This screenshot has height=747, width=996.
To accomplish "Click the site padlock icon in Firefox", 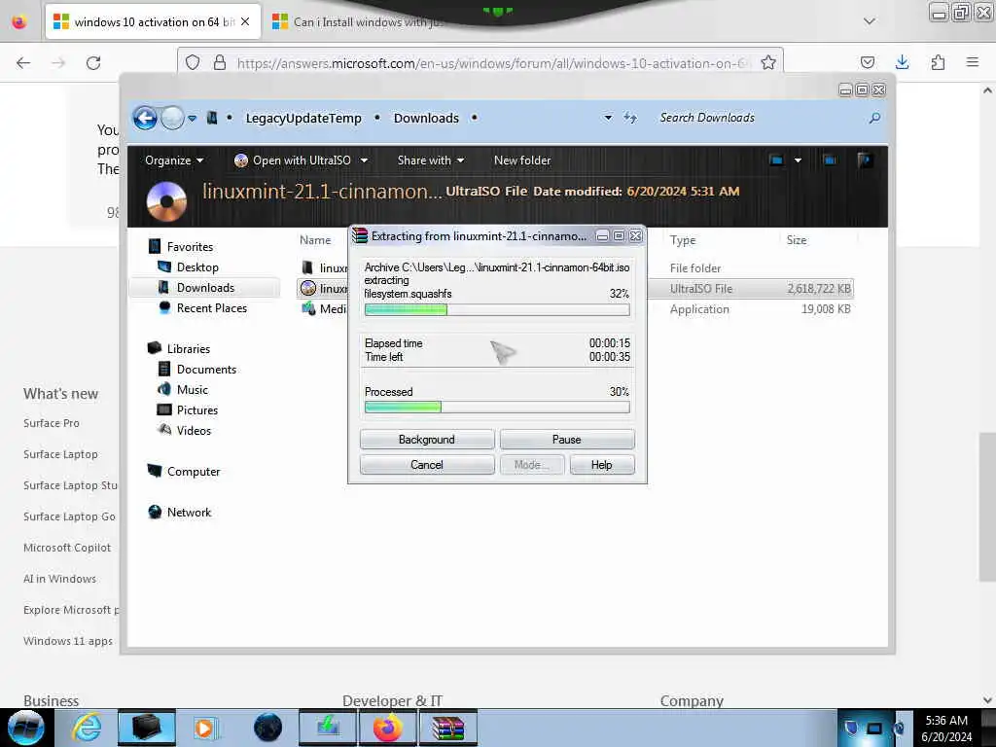I will (x=219, y=63).
